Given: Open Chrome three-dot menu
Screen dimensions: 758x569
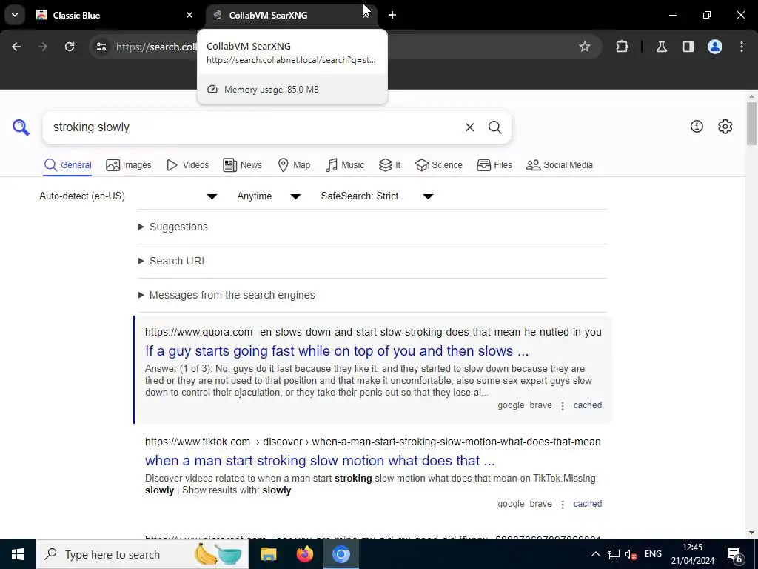Looking at the screenshot, I should pos(742,47).
